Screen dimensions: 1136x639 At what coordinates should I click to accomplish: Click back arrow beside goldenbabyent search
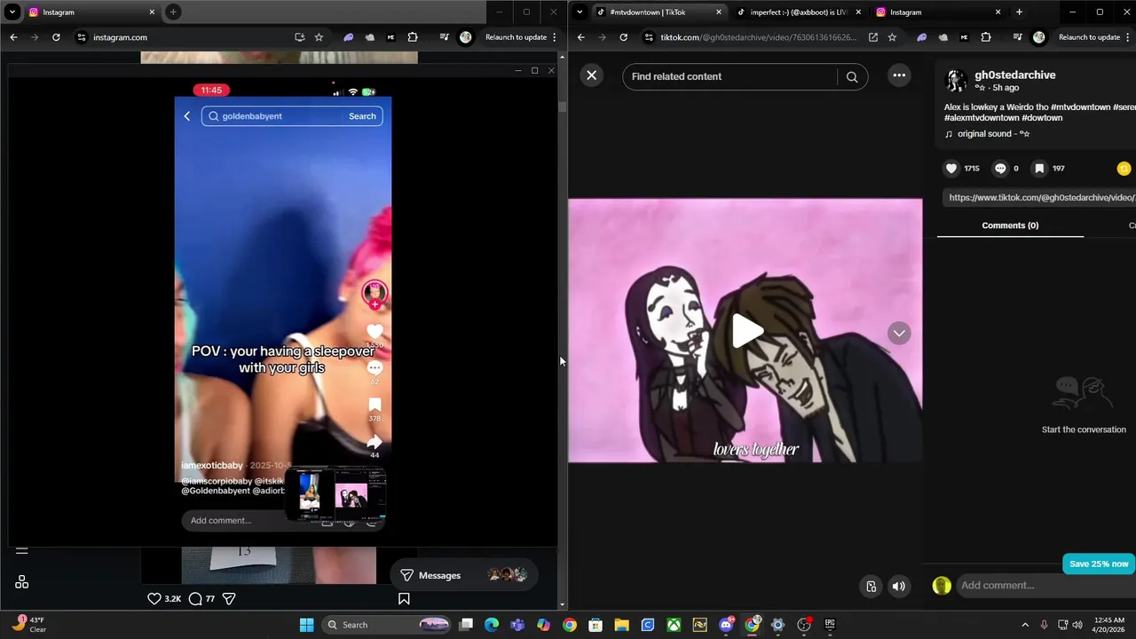pyautogui.click(x=187, y=116)
